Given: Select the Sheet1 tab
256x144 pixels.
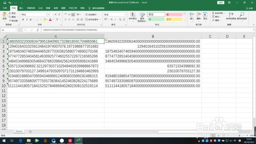Looking at the screenshot, I should 19,131.
